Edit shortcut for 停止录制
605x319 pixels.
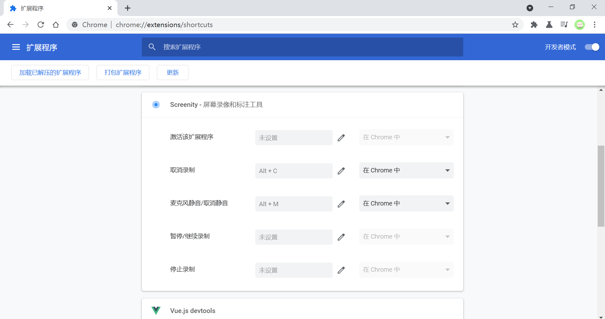click(341, 270)
